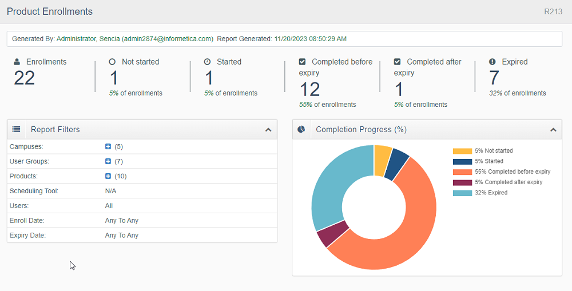Click the Completed before expiry orange legend swatch

462,172
